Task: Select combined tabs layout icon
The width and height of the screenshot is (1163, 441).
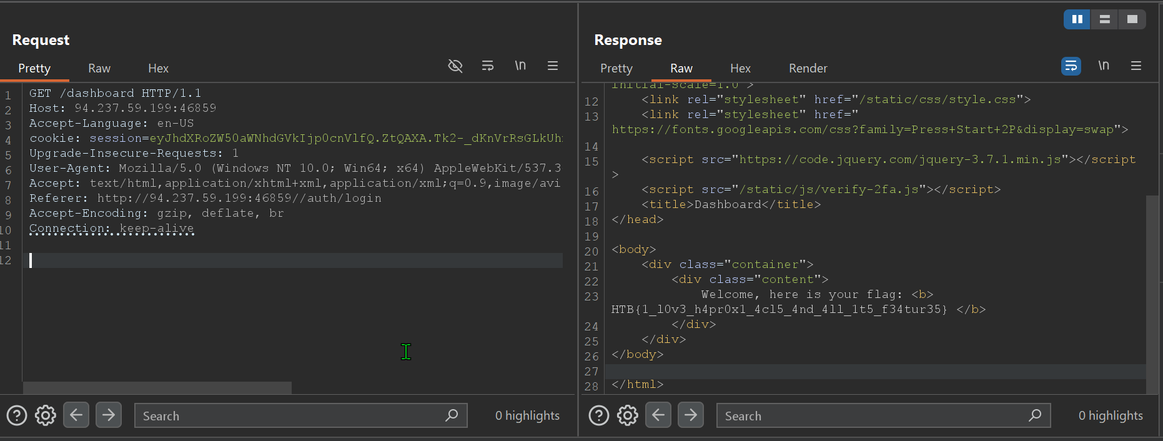Action: pos(1132,19)
